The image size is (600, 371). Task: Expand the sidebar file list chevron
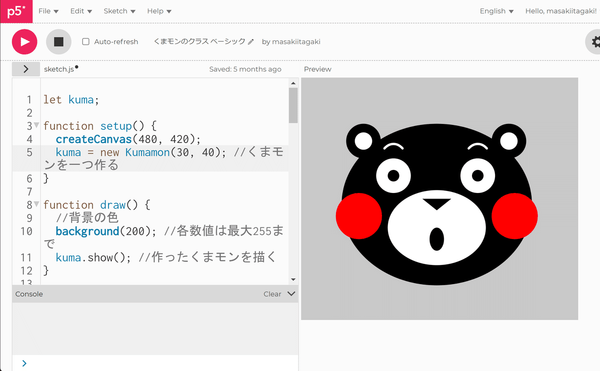point(26,69)
